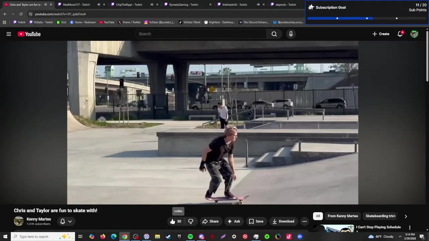Image resolution: width=429 pixels, height=241 pixels.
Task: Click the magnifier search button
Action: [274, 34]
